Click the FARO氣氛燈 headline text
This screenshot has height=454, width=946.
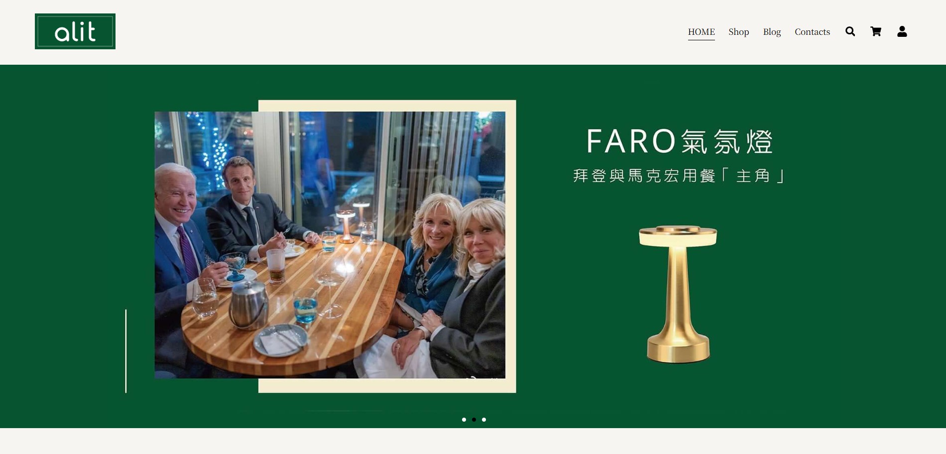coord(679,141)
